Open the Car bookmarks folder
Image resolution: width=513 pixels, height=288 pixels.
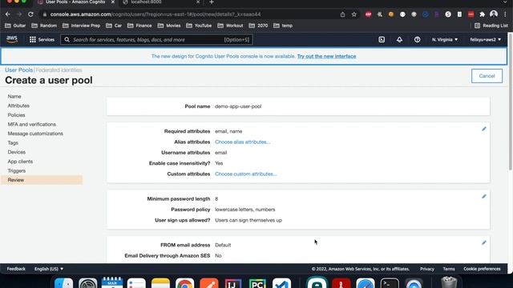(x=114, y=26)
